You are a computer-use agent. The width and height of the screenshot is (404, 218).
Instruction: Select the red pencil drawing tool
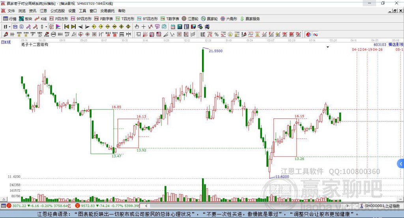coord(6,35)
